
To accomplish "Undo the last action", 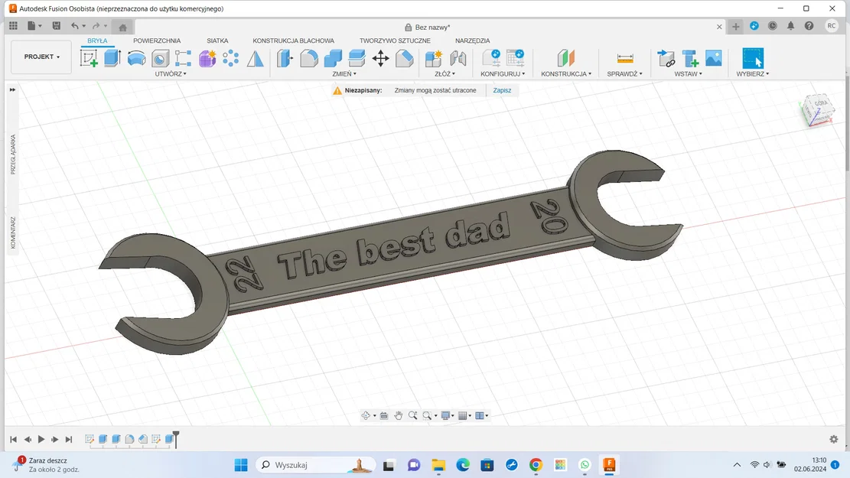I will coord(75,25).
